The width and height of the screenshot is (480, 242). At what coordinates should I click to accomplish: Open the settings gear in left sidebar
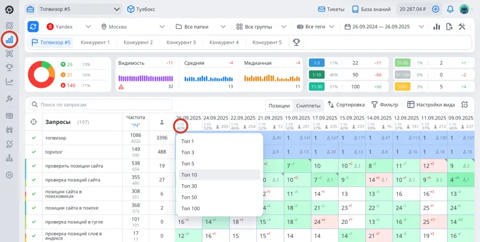(x=9, y=175)
